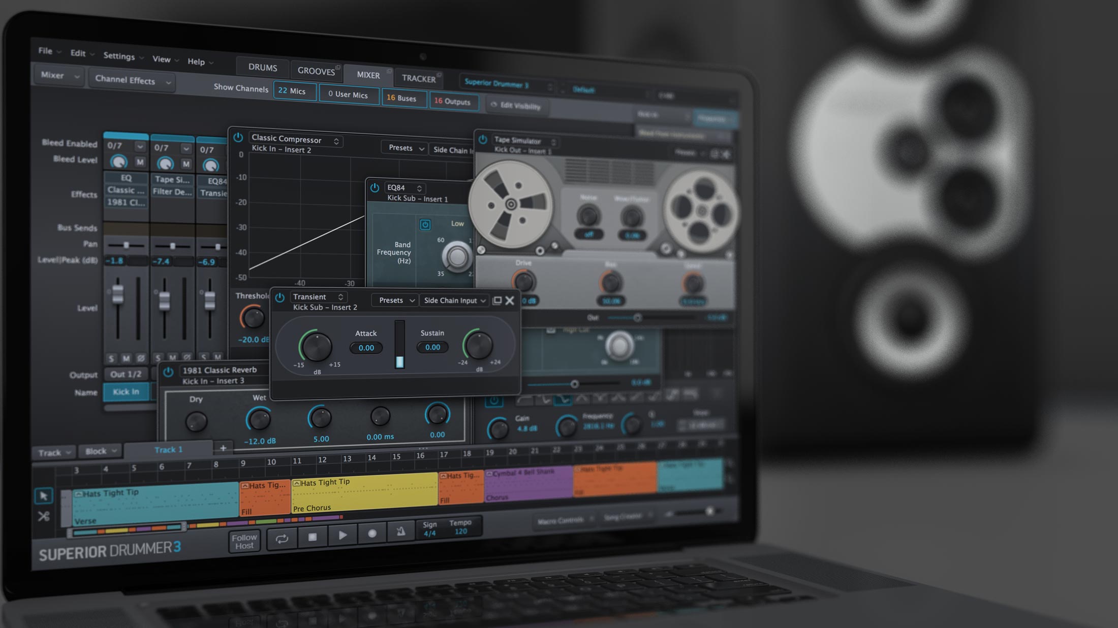The width and height of the screenshot is (1118, 628).
Task: Toggle EQ84 Low band power
Action: pyautogui.click(x=425, y=224)
